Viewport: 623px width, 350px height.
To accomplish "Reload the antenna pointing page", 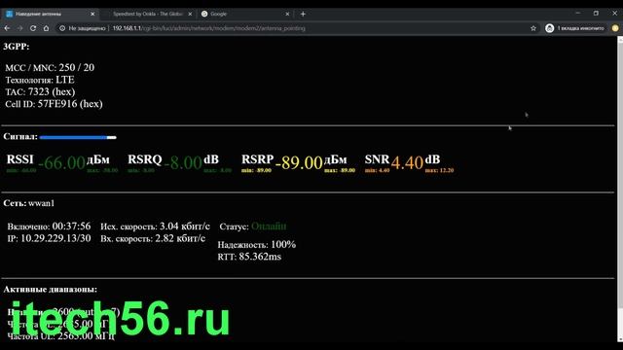I will 33,28.
